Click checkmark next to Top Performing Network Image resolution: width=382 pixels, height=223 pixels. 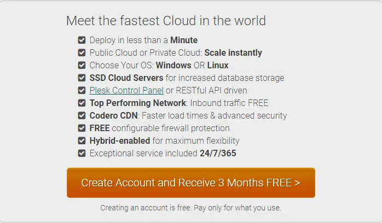82,103
